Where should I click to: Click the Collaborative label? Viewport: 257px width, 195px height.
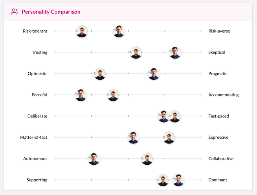[x=221, y=158]
